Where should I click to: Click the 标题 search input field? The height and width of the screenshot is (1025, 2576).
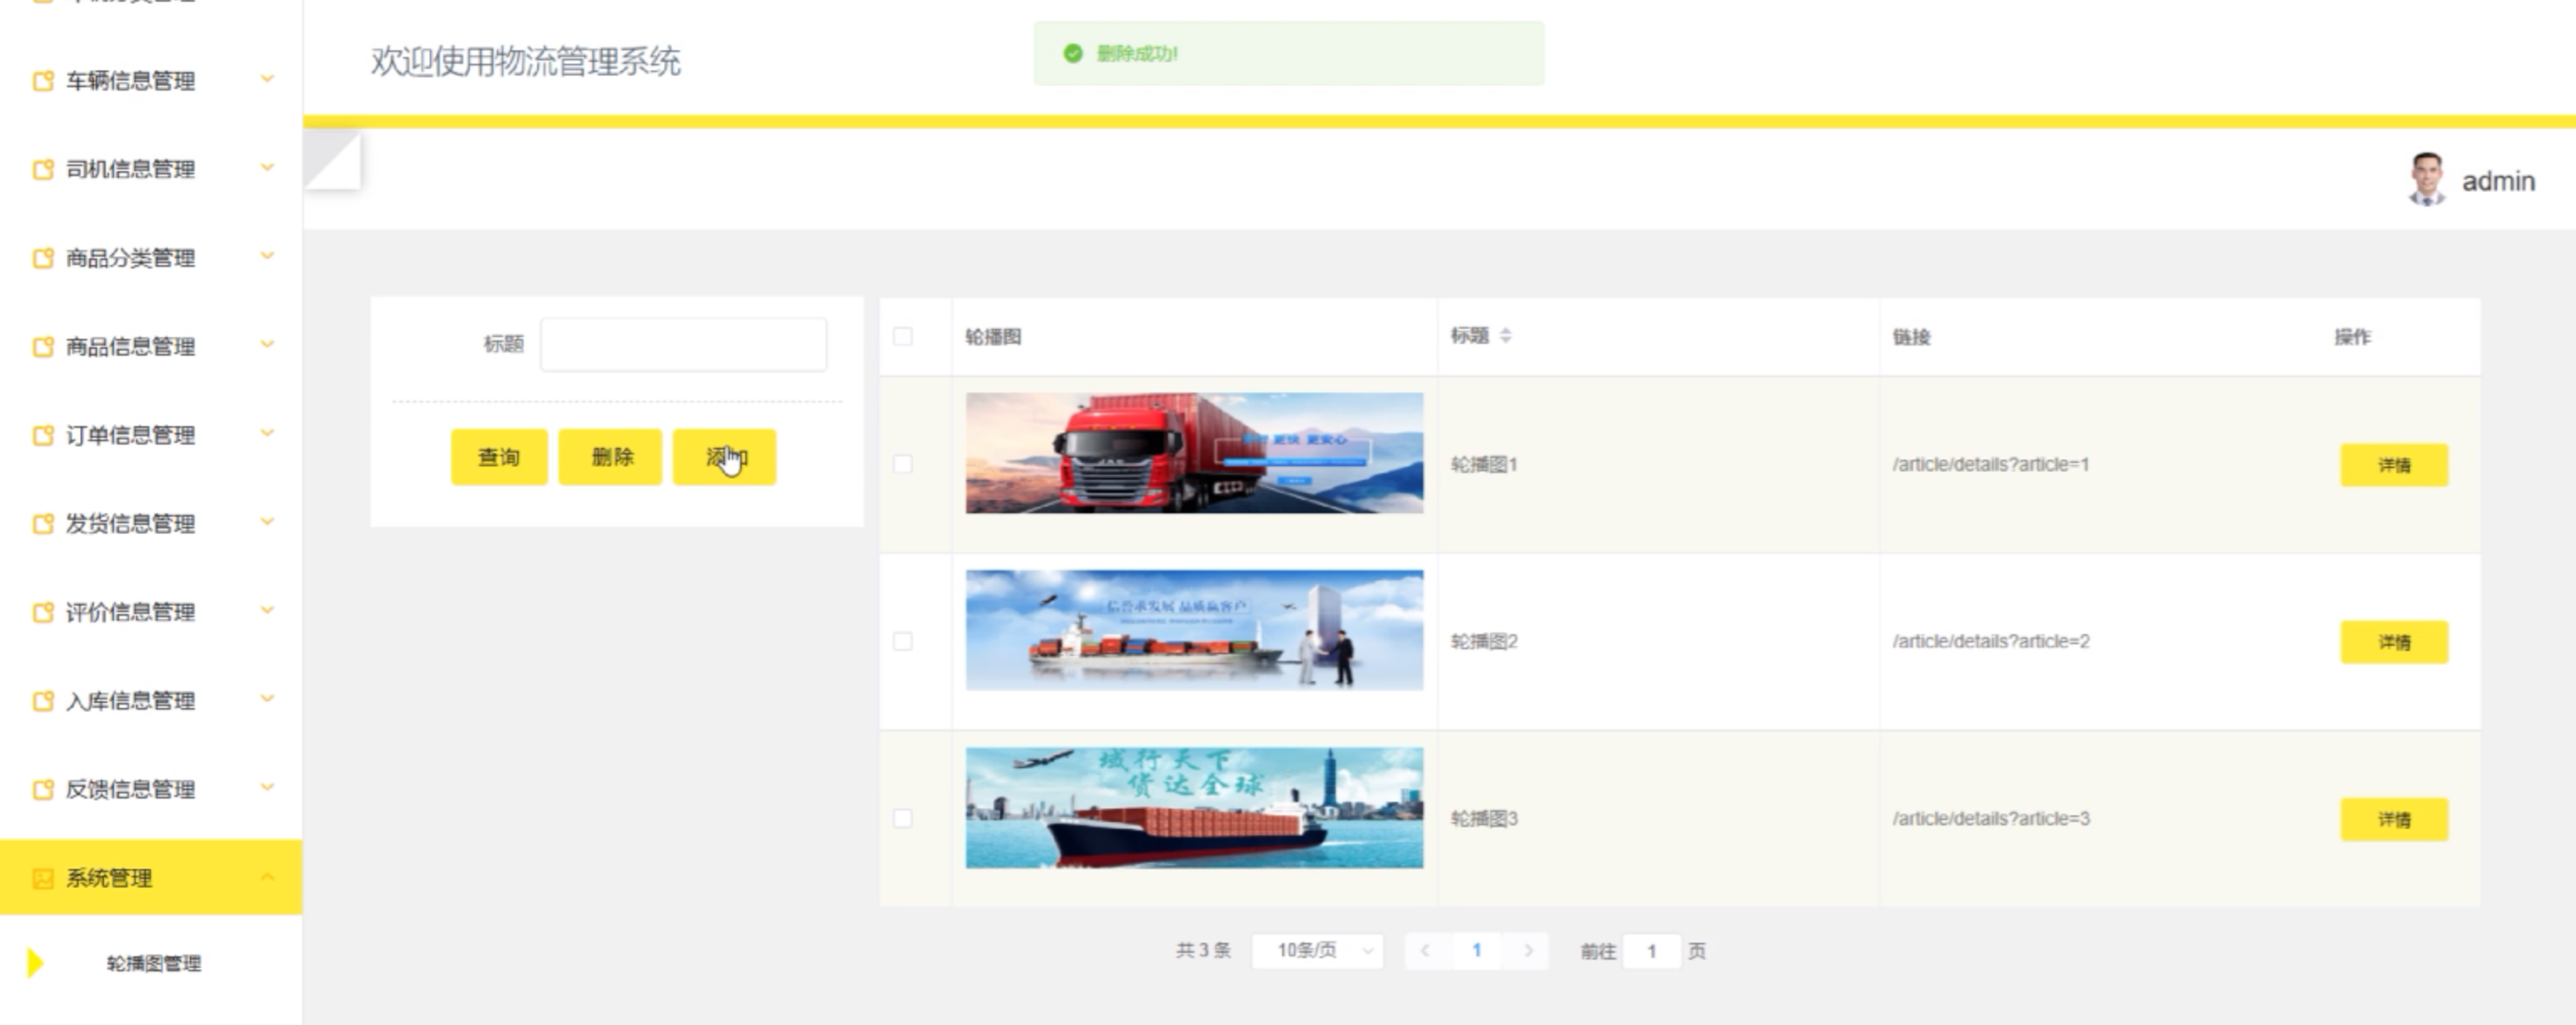[x=683, y=344]
